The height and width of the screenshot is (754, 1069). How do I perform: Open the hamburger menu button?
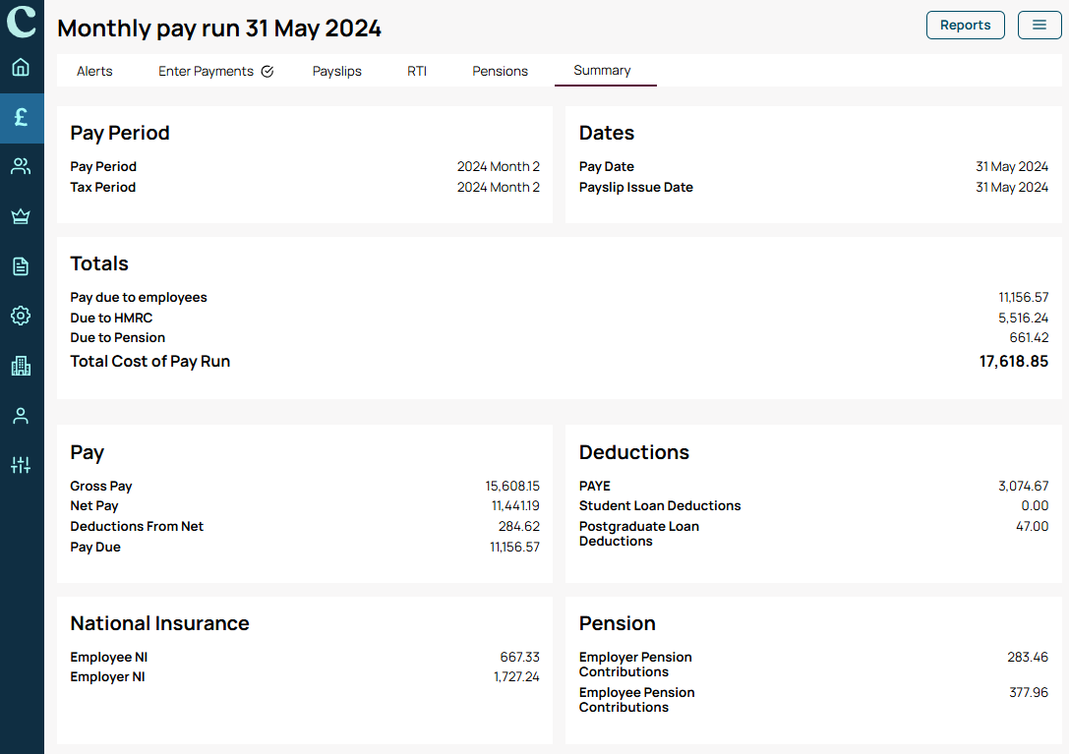tap(1039, 26)
